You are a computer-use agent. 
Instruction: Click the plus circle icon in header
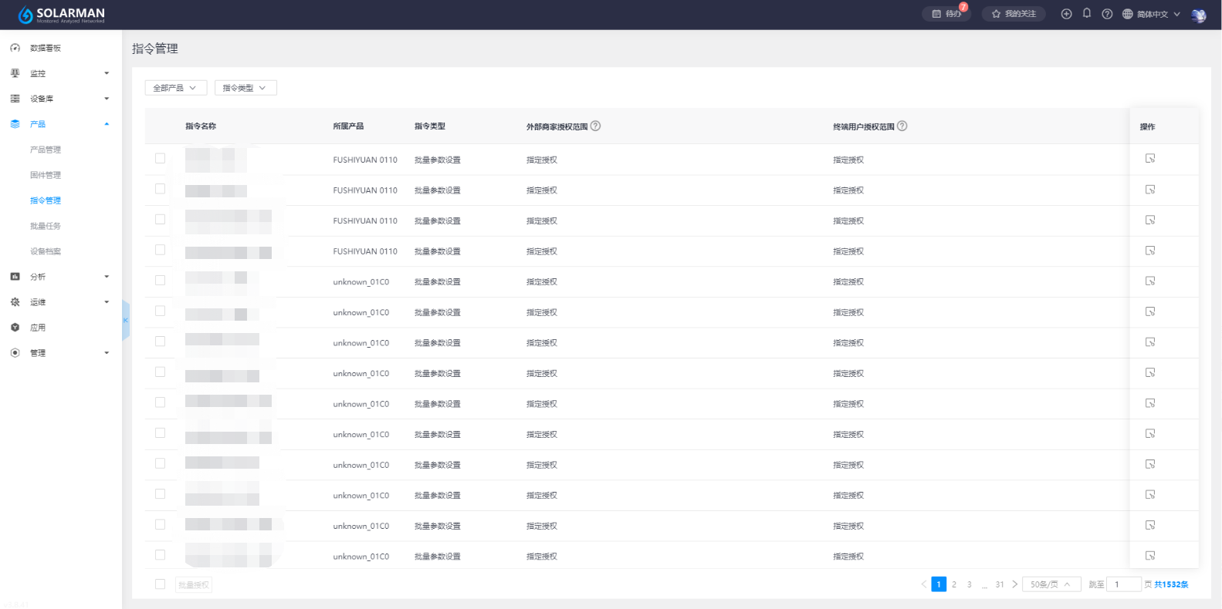(x=1066, y=14)
